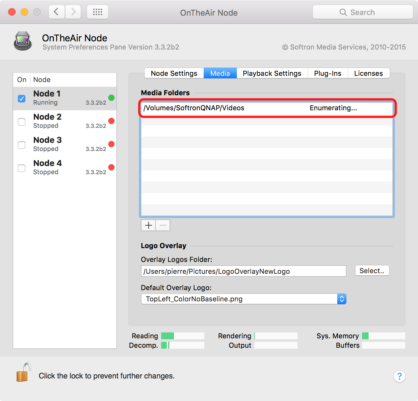Click Overlay Logos Folder path field
418x401 pixels.
244,271
